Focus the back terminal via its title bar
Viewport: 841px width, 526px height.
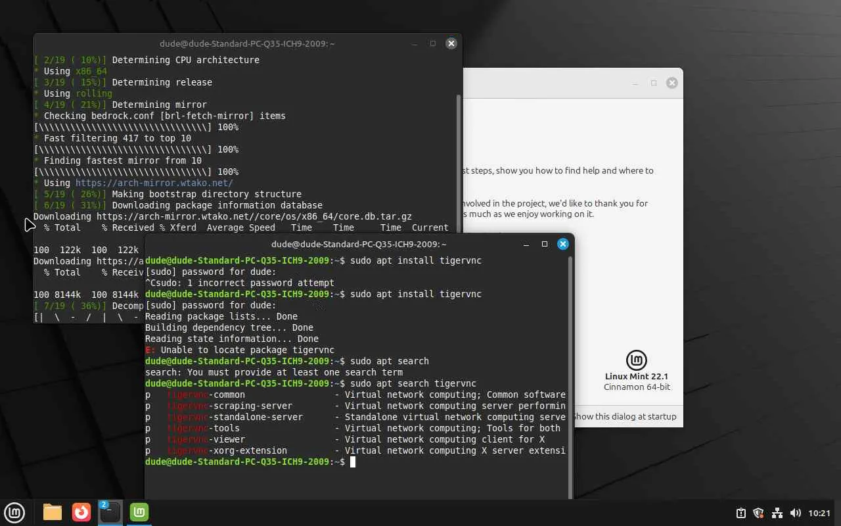pos(247,43)
